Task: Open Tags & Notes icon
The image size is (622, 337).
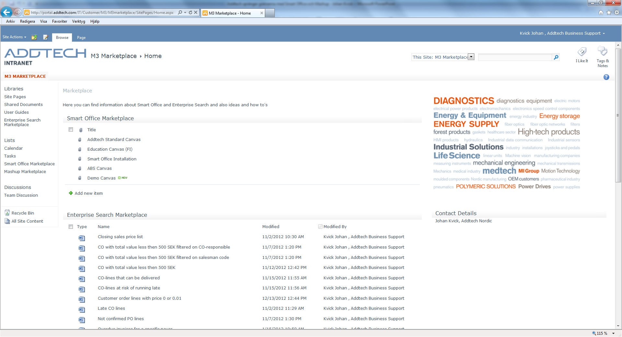Action: [x=603, y=51]
